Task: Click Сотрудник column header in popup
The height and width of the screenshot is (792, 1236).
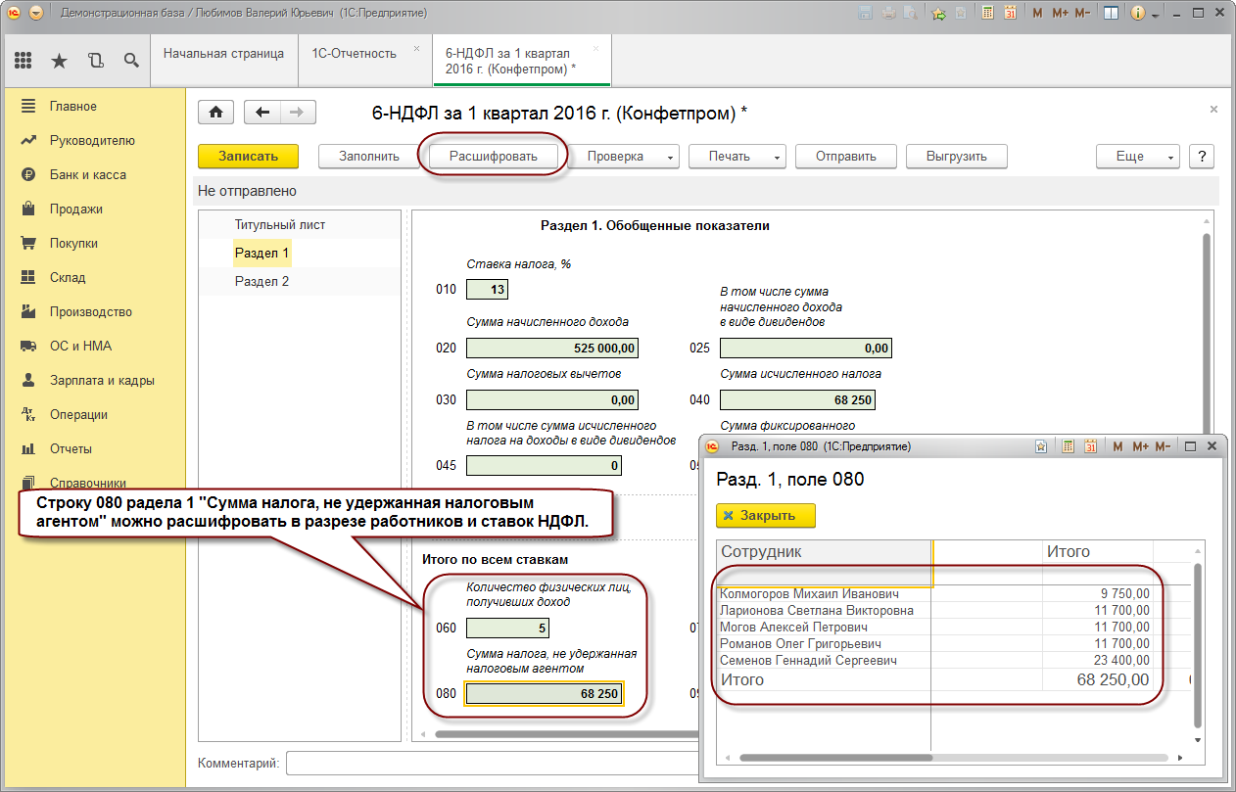Action: pyautogui.click(x=824, y=552)
